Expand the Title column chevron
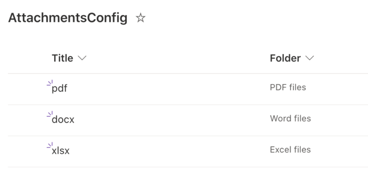 point(82,58)
